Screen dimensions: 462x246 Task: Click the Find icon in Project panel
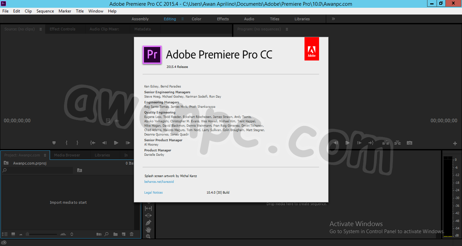(x=106, y=234)
